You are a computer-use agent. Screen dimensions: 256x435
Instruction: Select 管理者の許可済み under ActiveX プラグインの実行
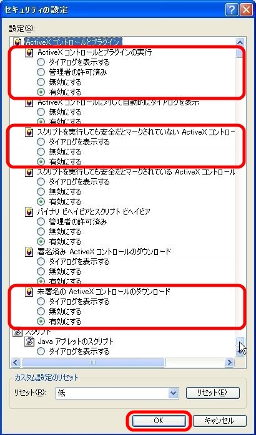tap(41, 72)
